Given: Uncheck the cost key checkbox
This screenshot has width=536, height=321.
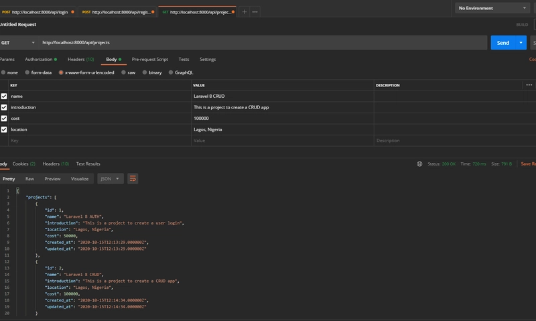Looking at the screenshot, I should point(4,119).
